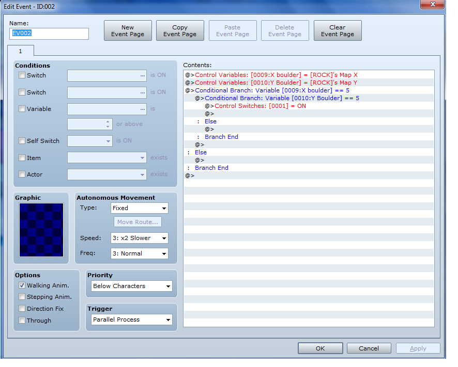Toggle the Variable condition checkbox

tap(22, 109)
